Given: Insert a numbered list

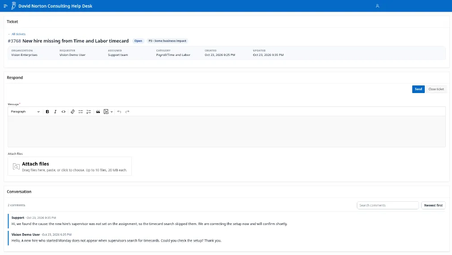Looking at the screenshot, I should 89,112.
